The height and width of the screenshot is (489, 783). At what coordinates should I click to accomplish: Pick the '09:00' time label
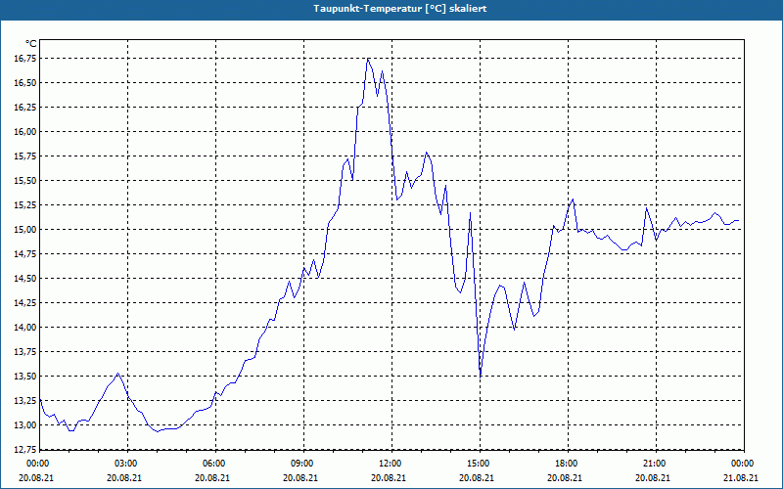[x=301, y=464]
